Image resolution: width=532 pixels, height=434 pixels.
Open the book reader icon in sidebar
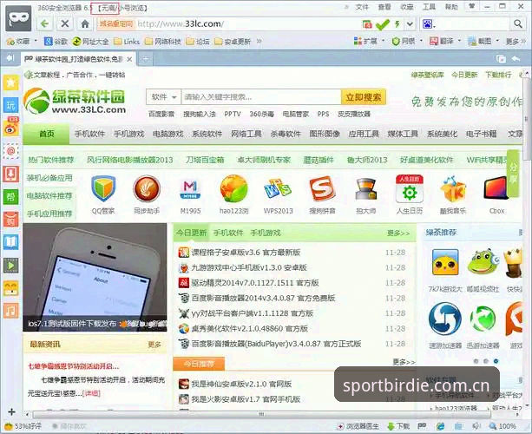pos(11,242)
